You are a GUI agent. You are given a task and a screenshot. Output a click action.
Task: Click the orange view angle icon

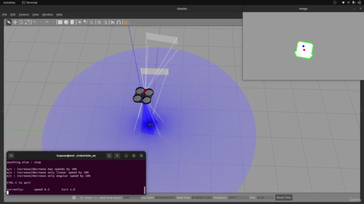tap(126, 23)
